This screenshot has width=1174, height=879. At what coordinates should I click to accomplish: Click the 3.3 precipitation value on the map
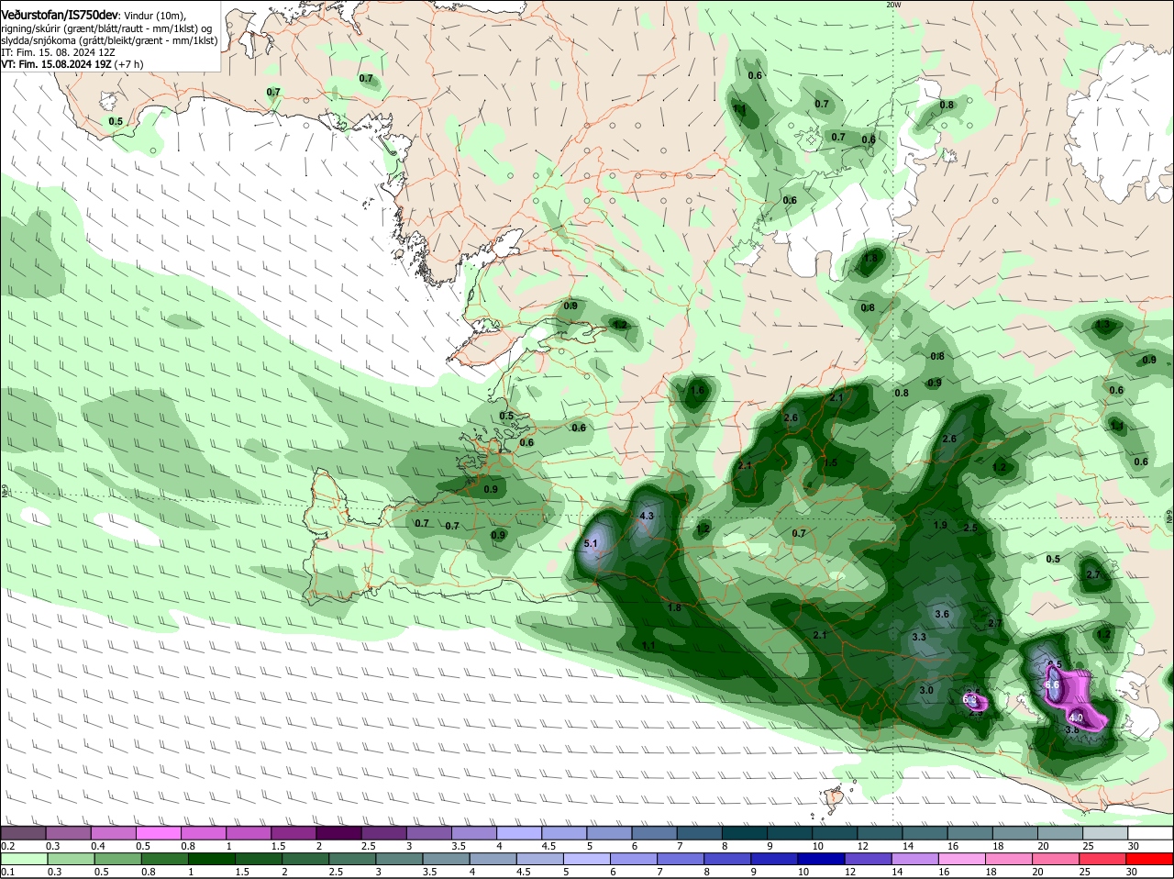coord(919,637)
